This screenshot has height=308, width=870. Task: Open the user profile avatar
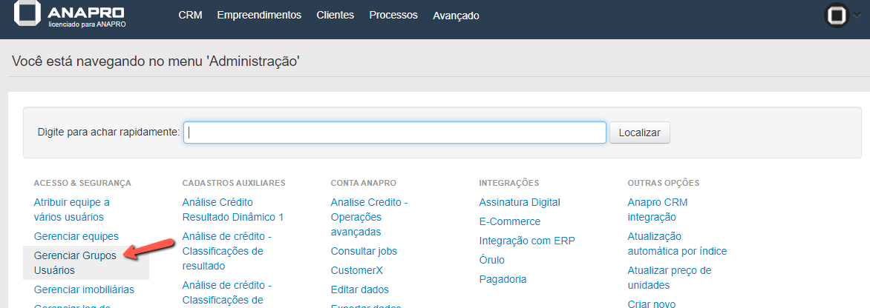pyautogui.click(x=837, y=16)
